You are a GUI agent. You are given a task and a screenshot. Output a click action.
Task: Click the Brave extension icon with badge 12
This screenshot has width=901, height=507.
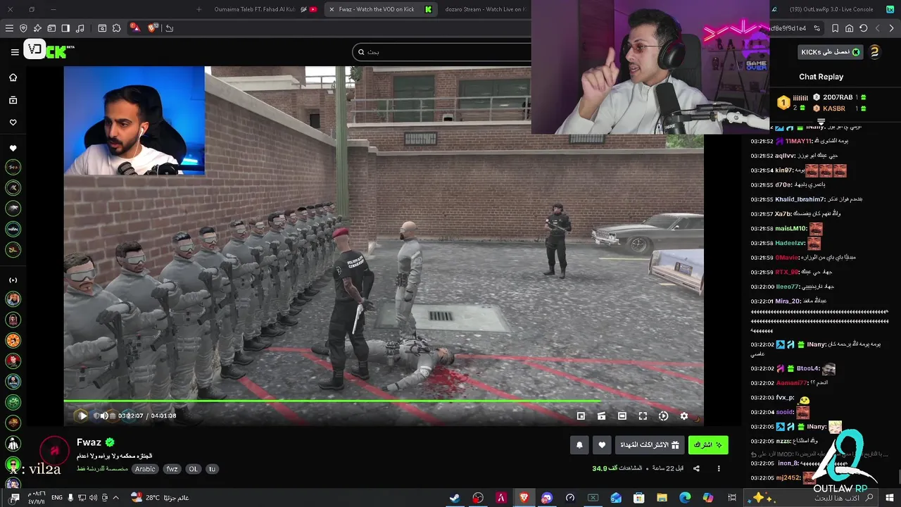click(153, 28)
